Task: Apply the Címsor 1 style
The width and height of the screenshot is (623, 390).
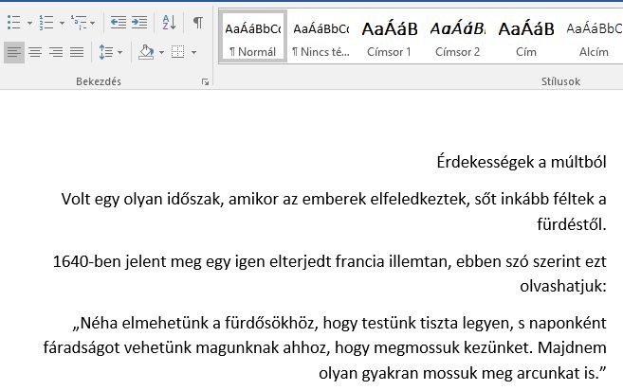Action: (389, 37)
